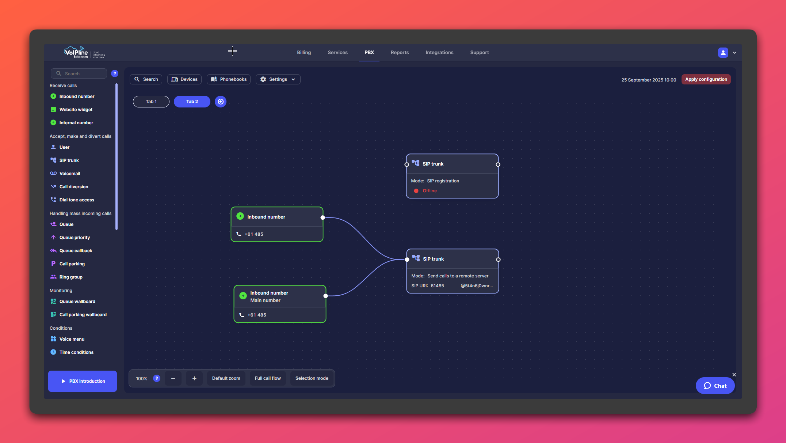
Task: Click the Ring group people icon
Action: pos(53,277)
